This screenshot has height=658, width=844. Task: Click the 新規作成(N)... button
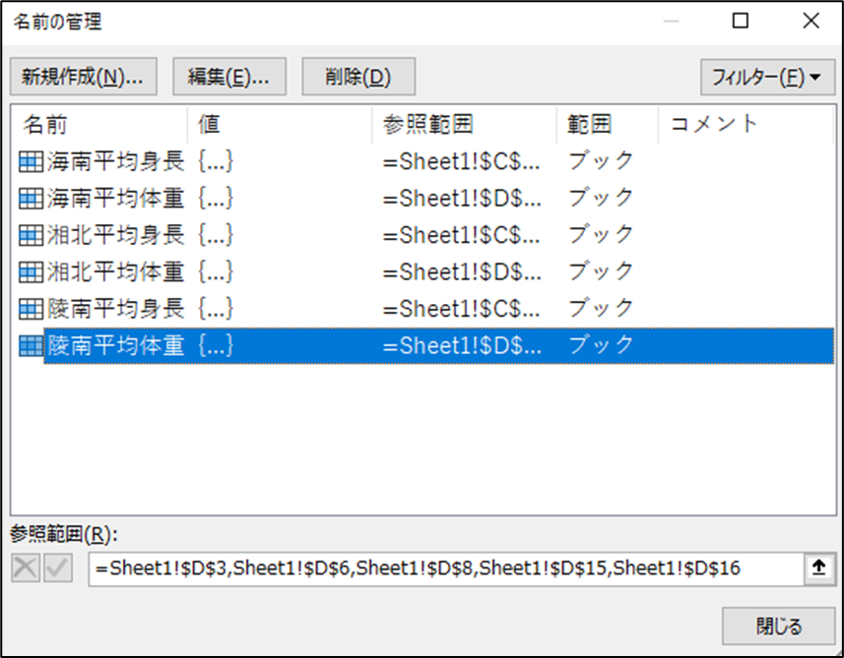click(x=84, y=77)
